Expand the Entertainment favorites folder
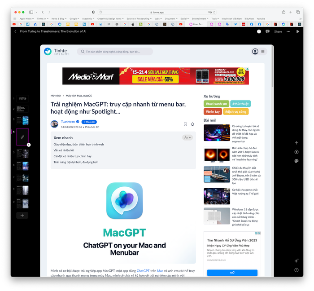 coord(200,19)
